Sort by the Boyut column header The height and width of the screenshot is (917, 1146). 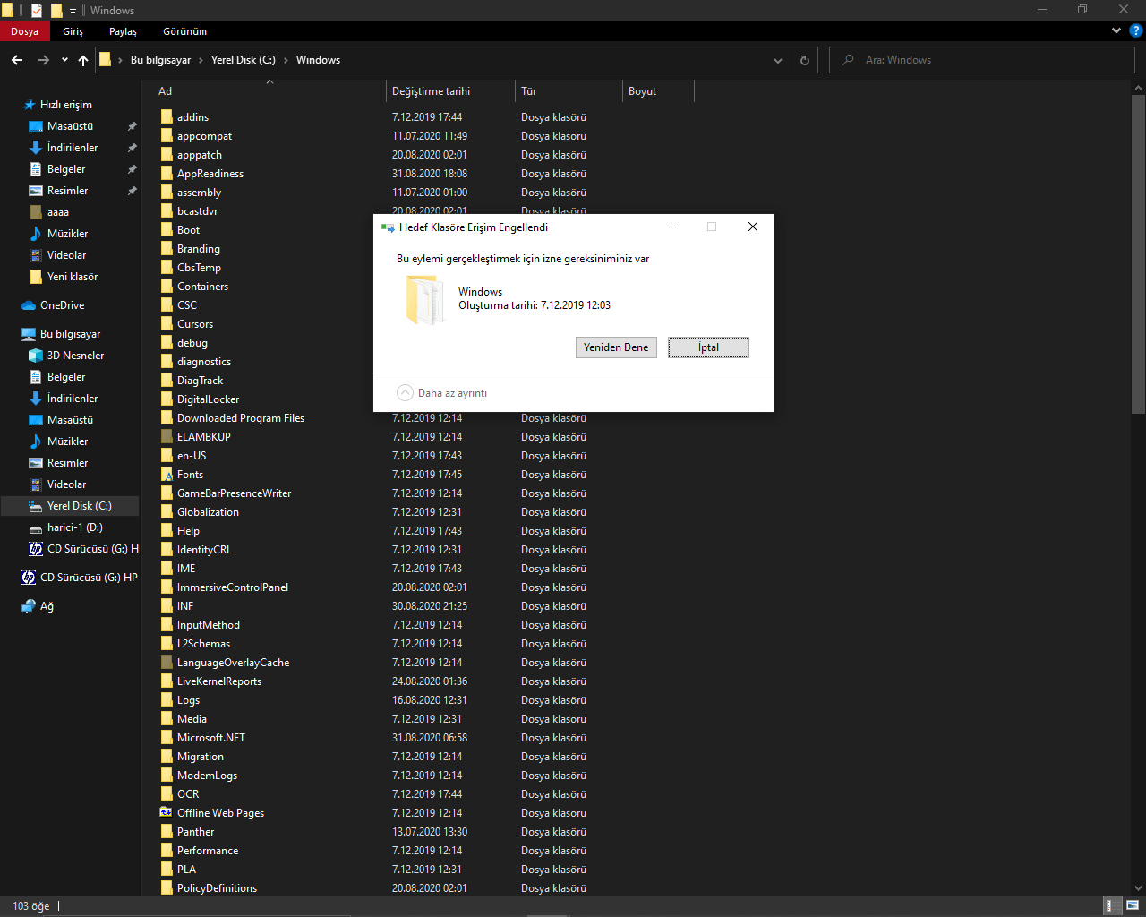tap(658, 91)
